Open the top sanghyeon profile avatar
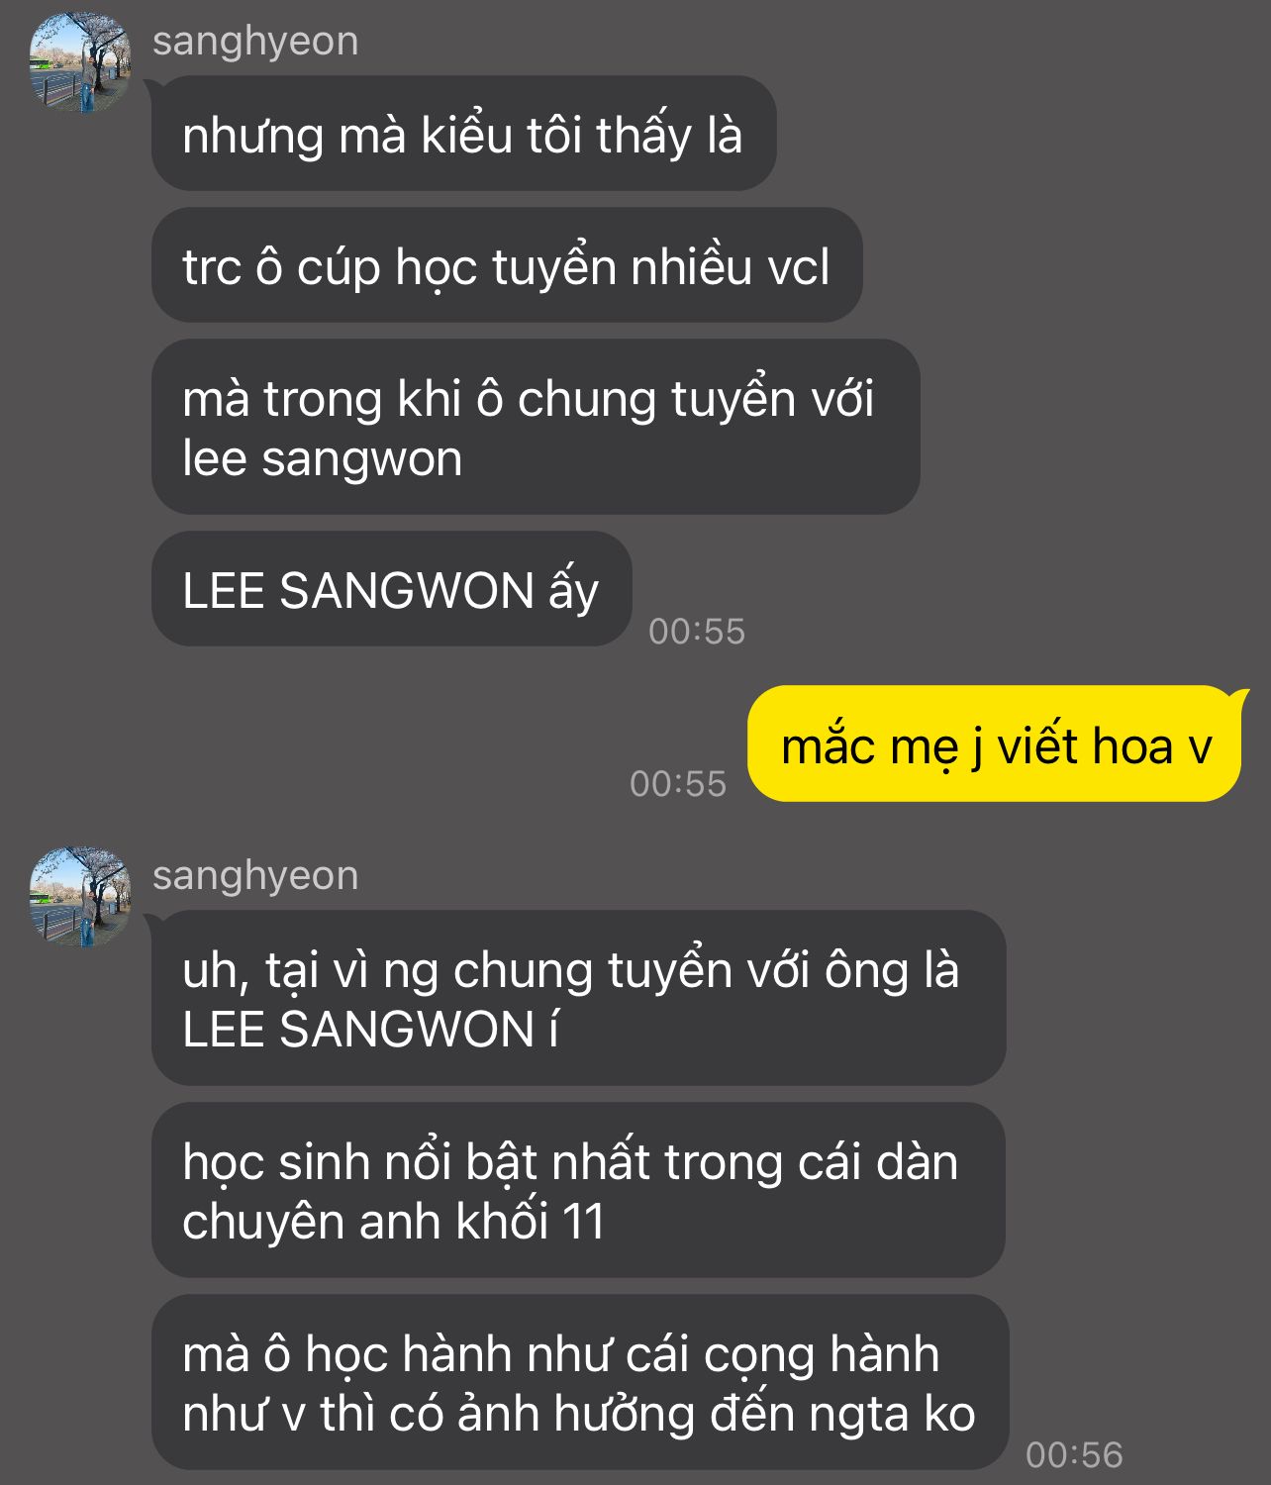Image resolution: width=1271 pixels, height=1485 pixels. point(80,62)
